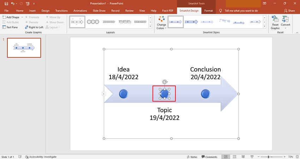300x159 pixels.
Task: Click the Share button
Action: 289,11
